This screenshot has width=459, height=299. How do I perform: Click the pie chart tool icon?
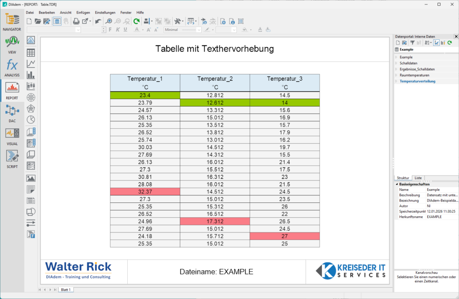(x=31, y=119)
